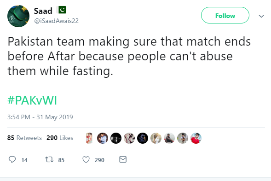Click the reply speech bubble icon
271x181 pixels.
click(x=12, y=159)
